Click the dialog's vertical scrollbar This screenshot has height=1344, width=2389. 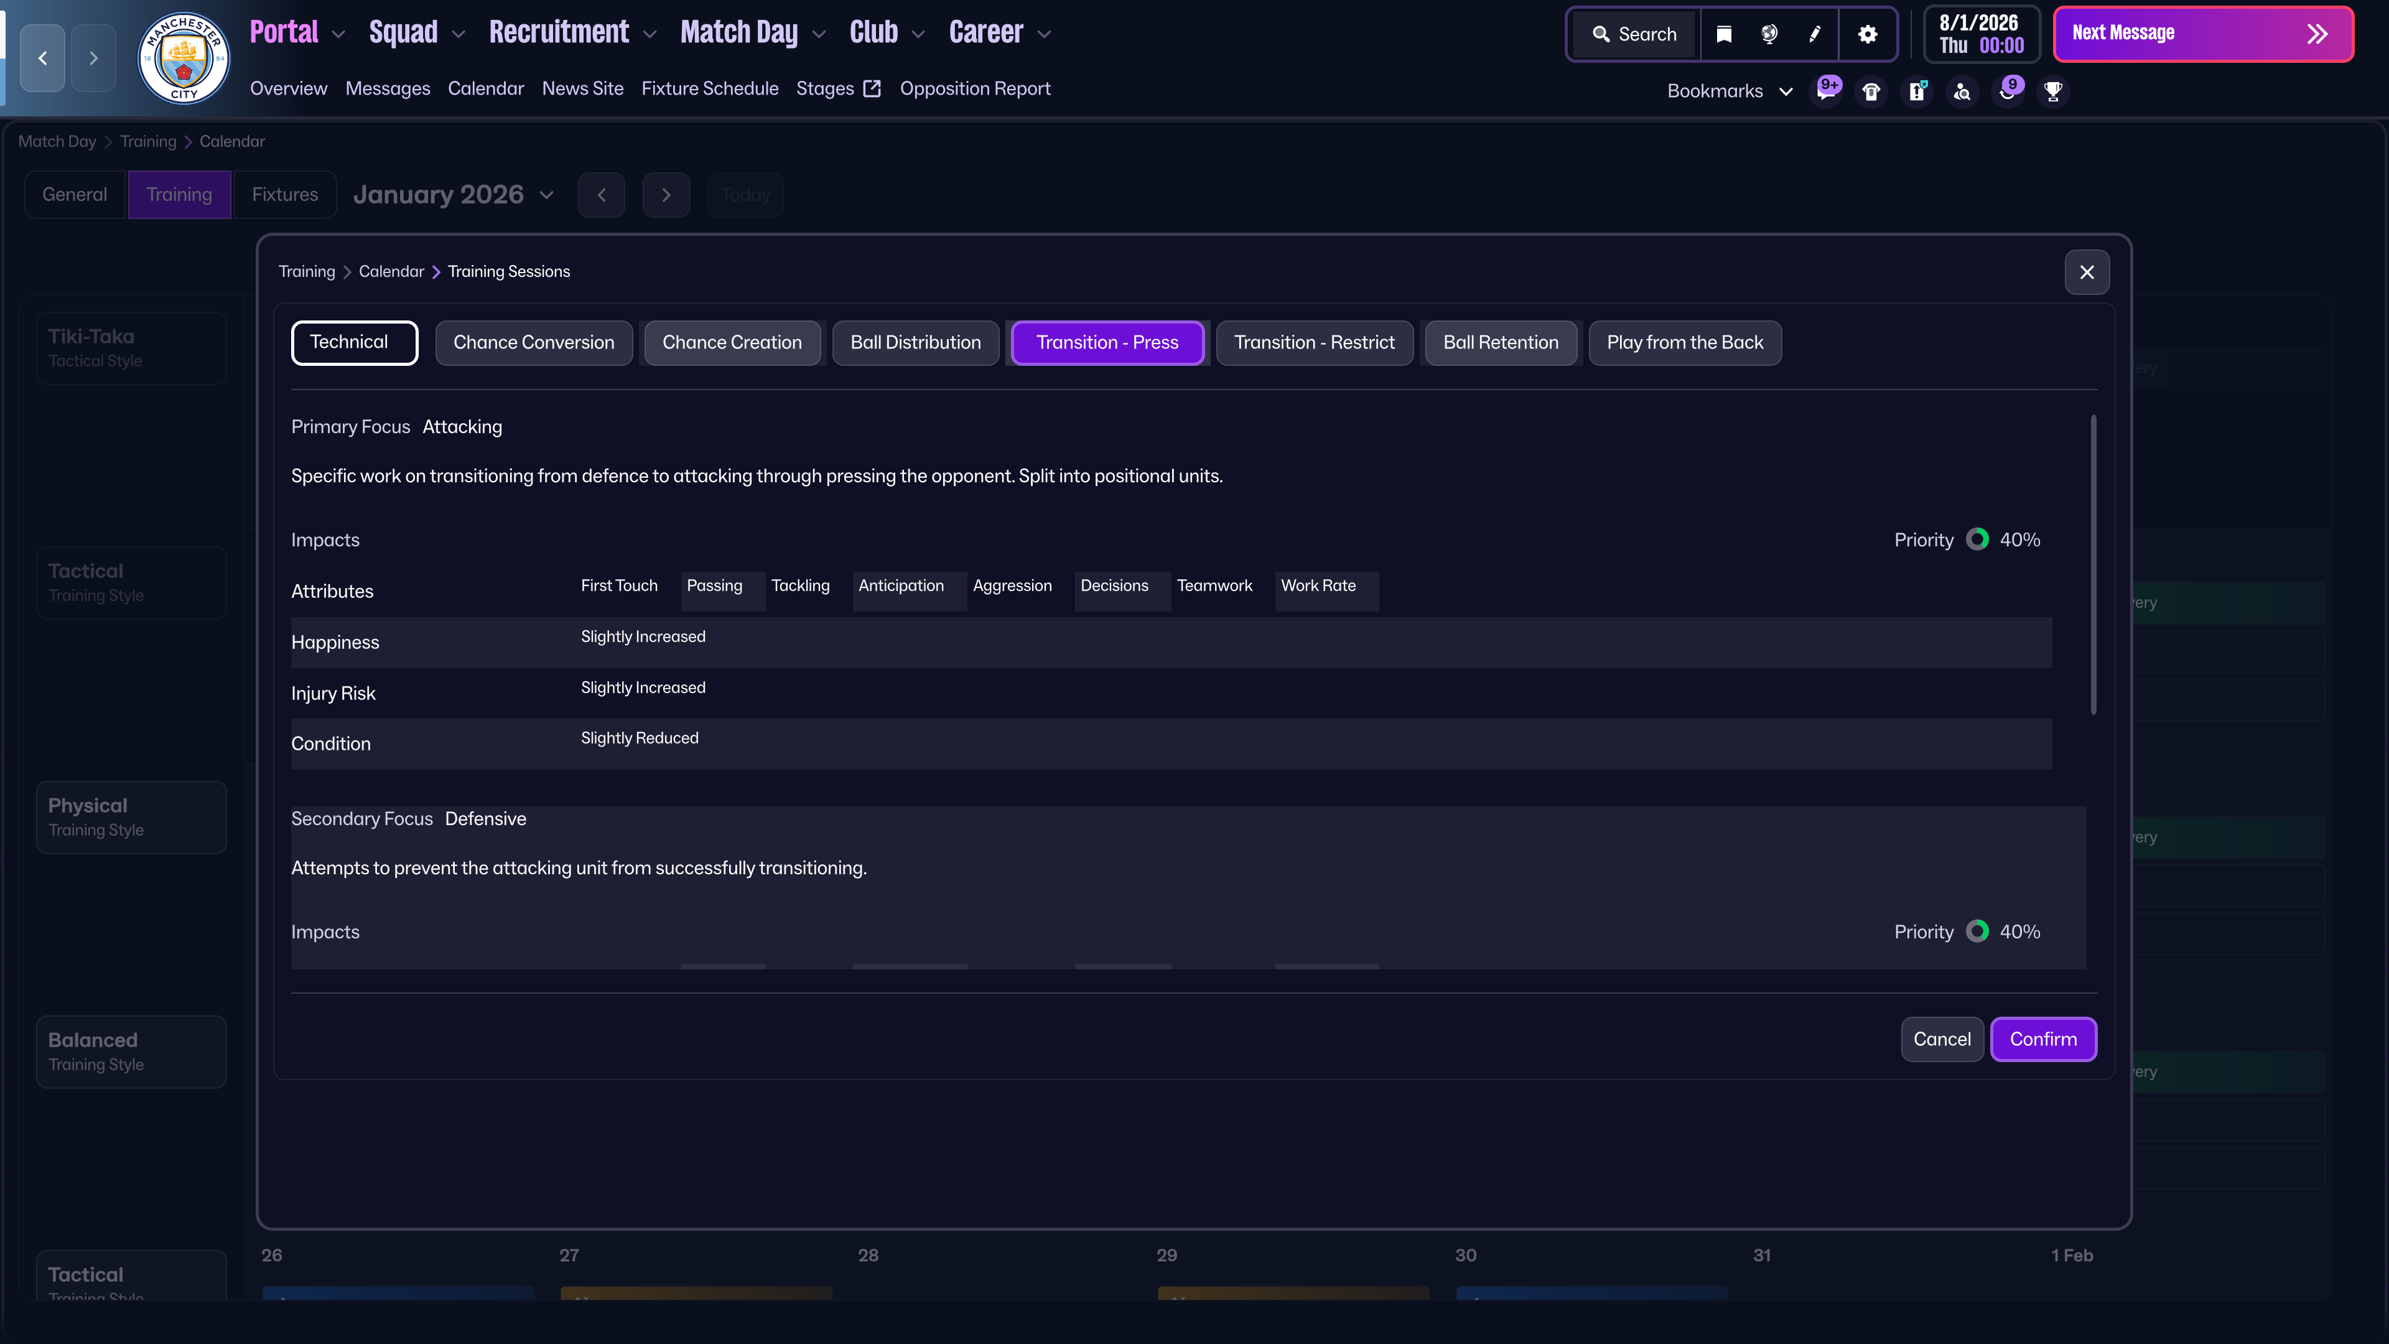2093,566
